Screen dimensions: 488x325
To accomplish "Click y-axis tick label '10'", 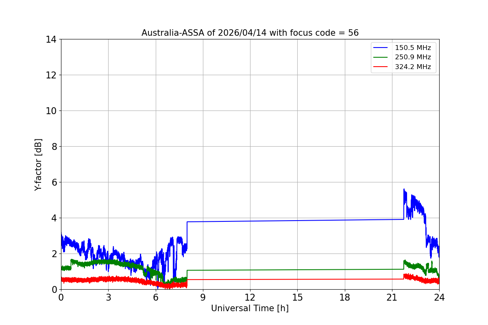I will tap(51, 111).
